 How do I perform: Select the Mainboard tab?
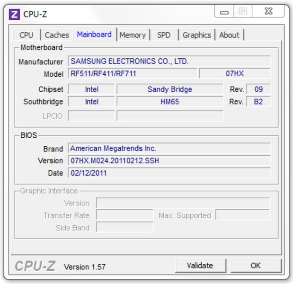(94, 35)
